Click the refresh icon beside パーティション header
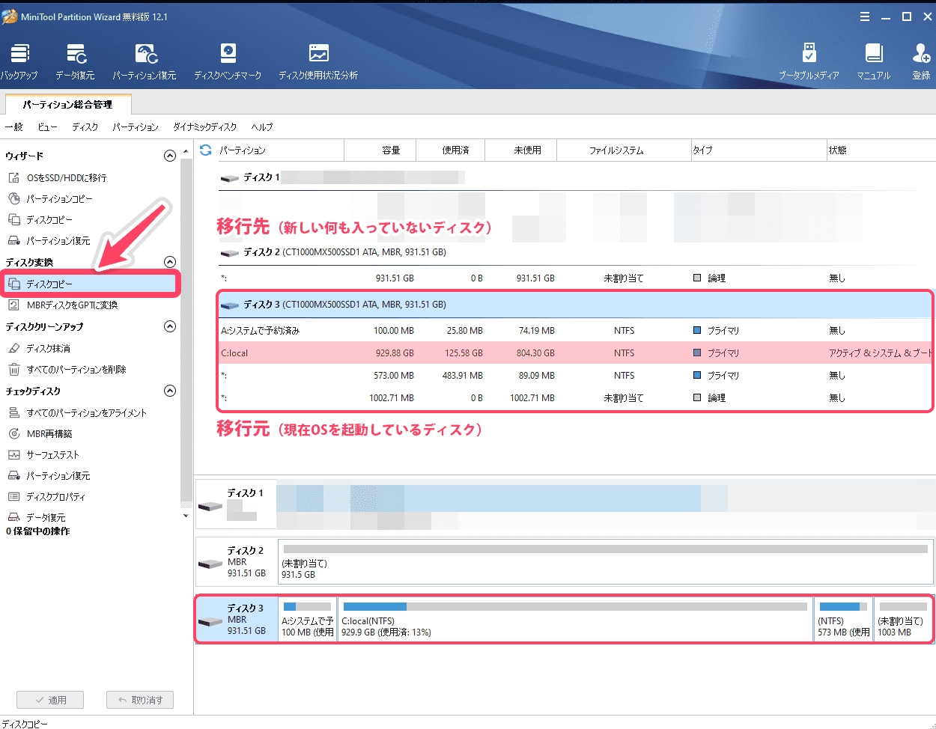The image size is (936, 729). 206,150
